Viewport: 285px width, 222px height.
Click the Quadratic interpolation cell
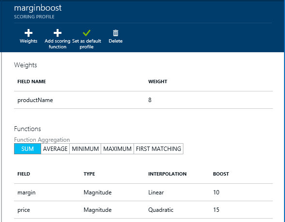pos(161,210)
